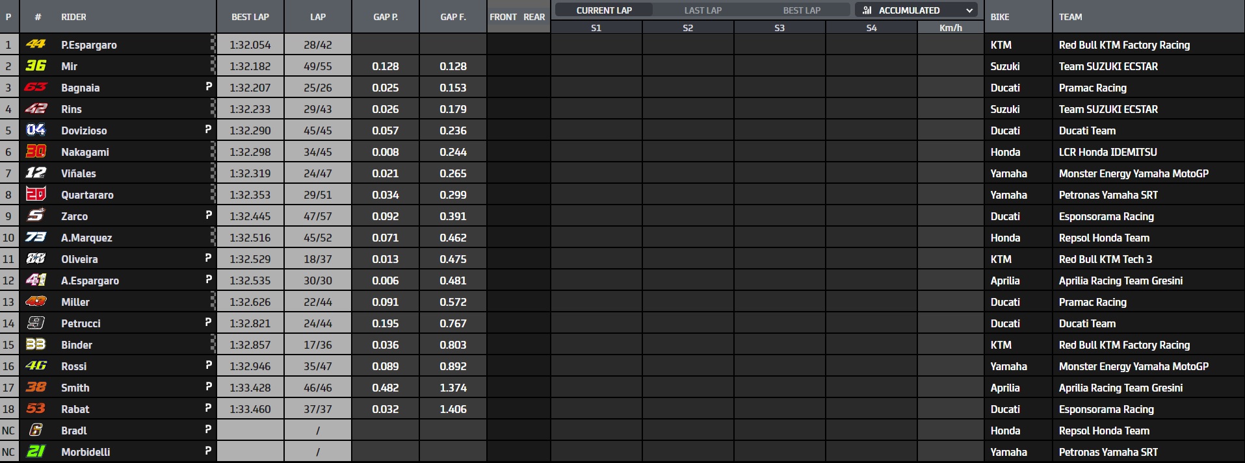Select Morbidelli's green 21 number icon
1245x463 pixels.
tap(36, 451)
